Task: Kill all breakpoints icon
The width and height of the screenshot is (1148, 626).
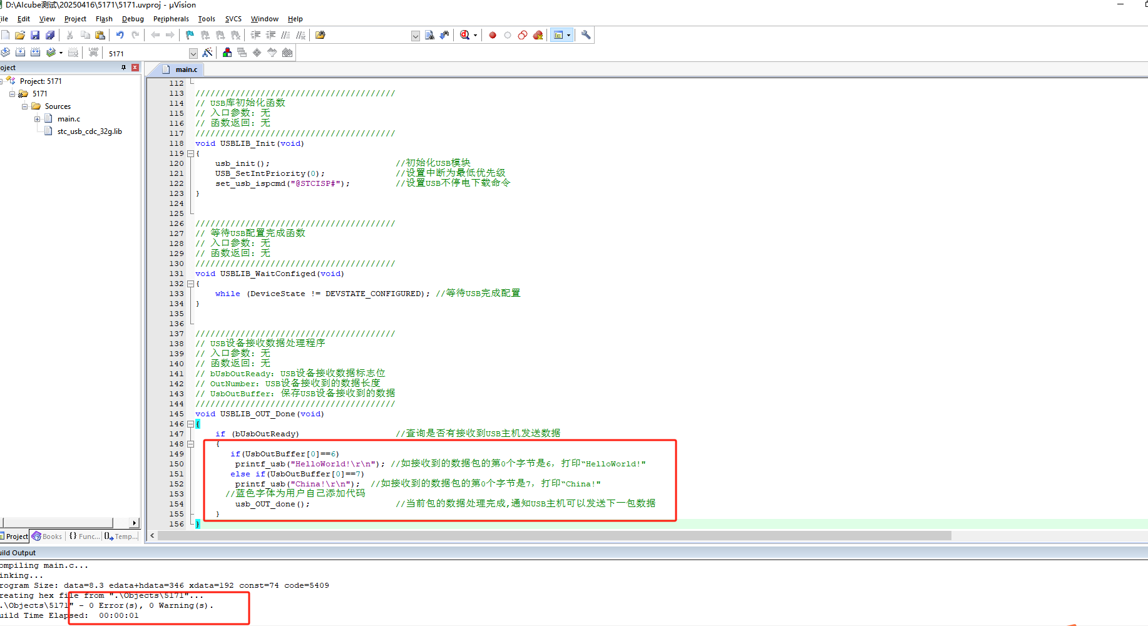Action: click(x=538, y=35)
